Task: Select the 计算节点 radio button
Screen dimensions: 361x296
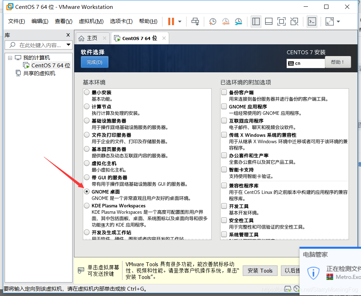Action: (x=87, y=106)
